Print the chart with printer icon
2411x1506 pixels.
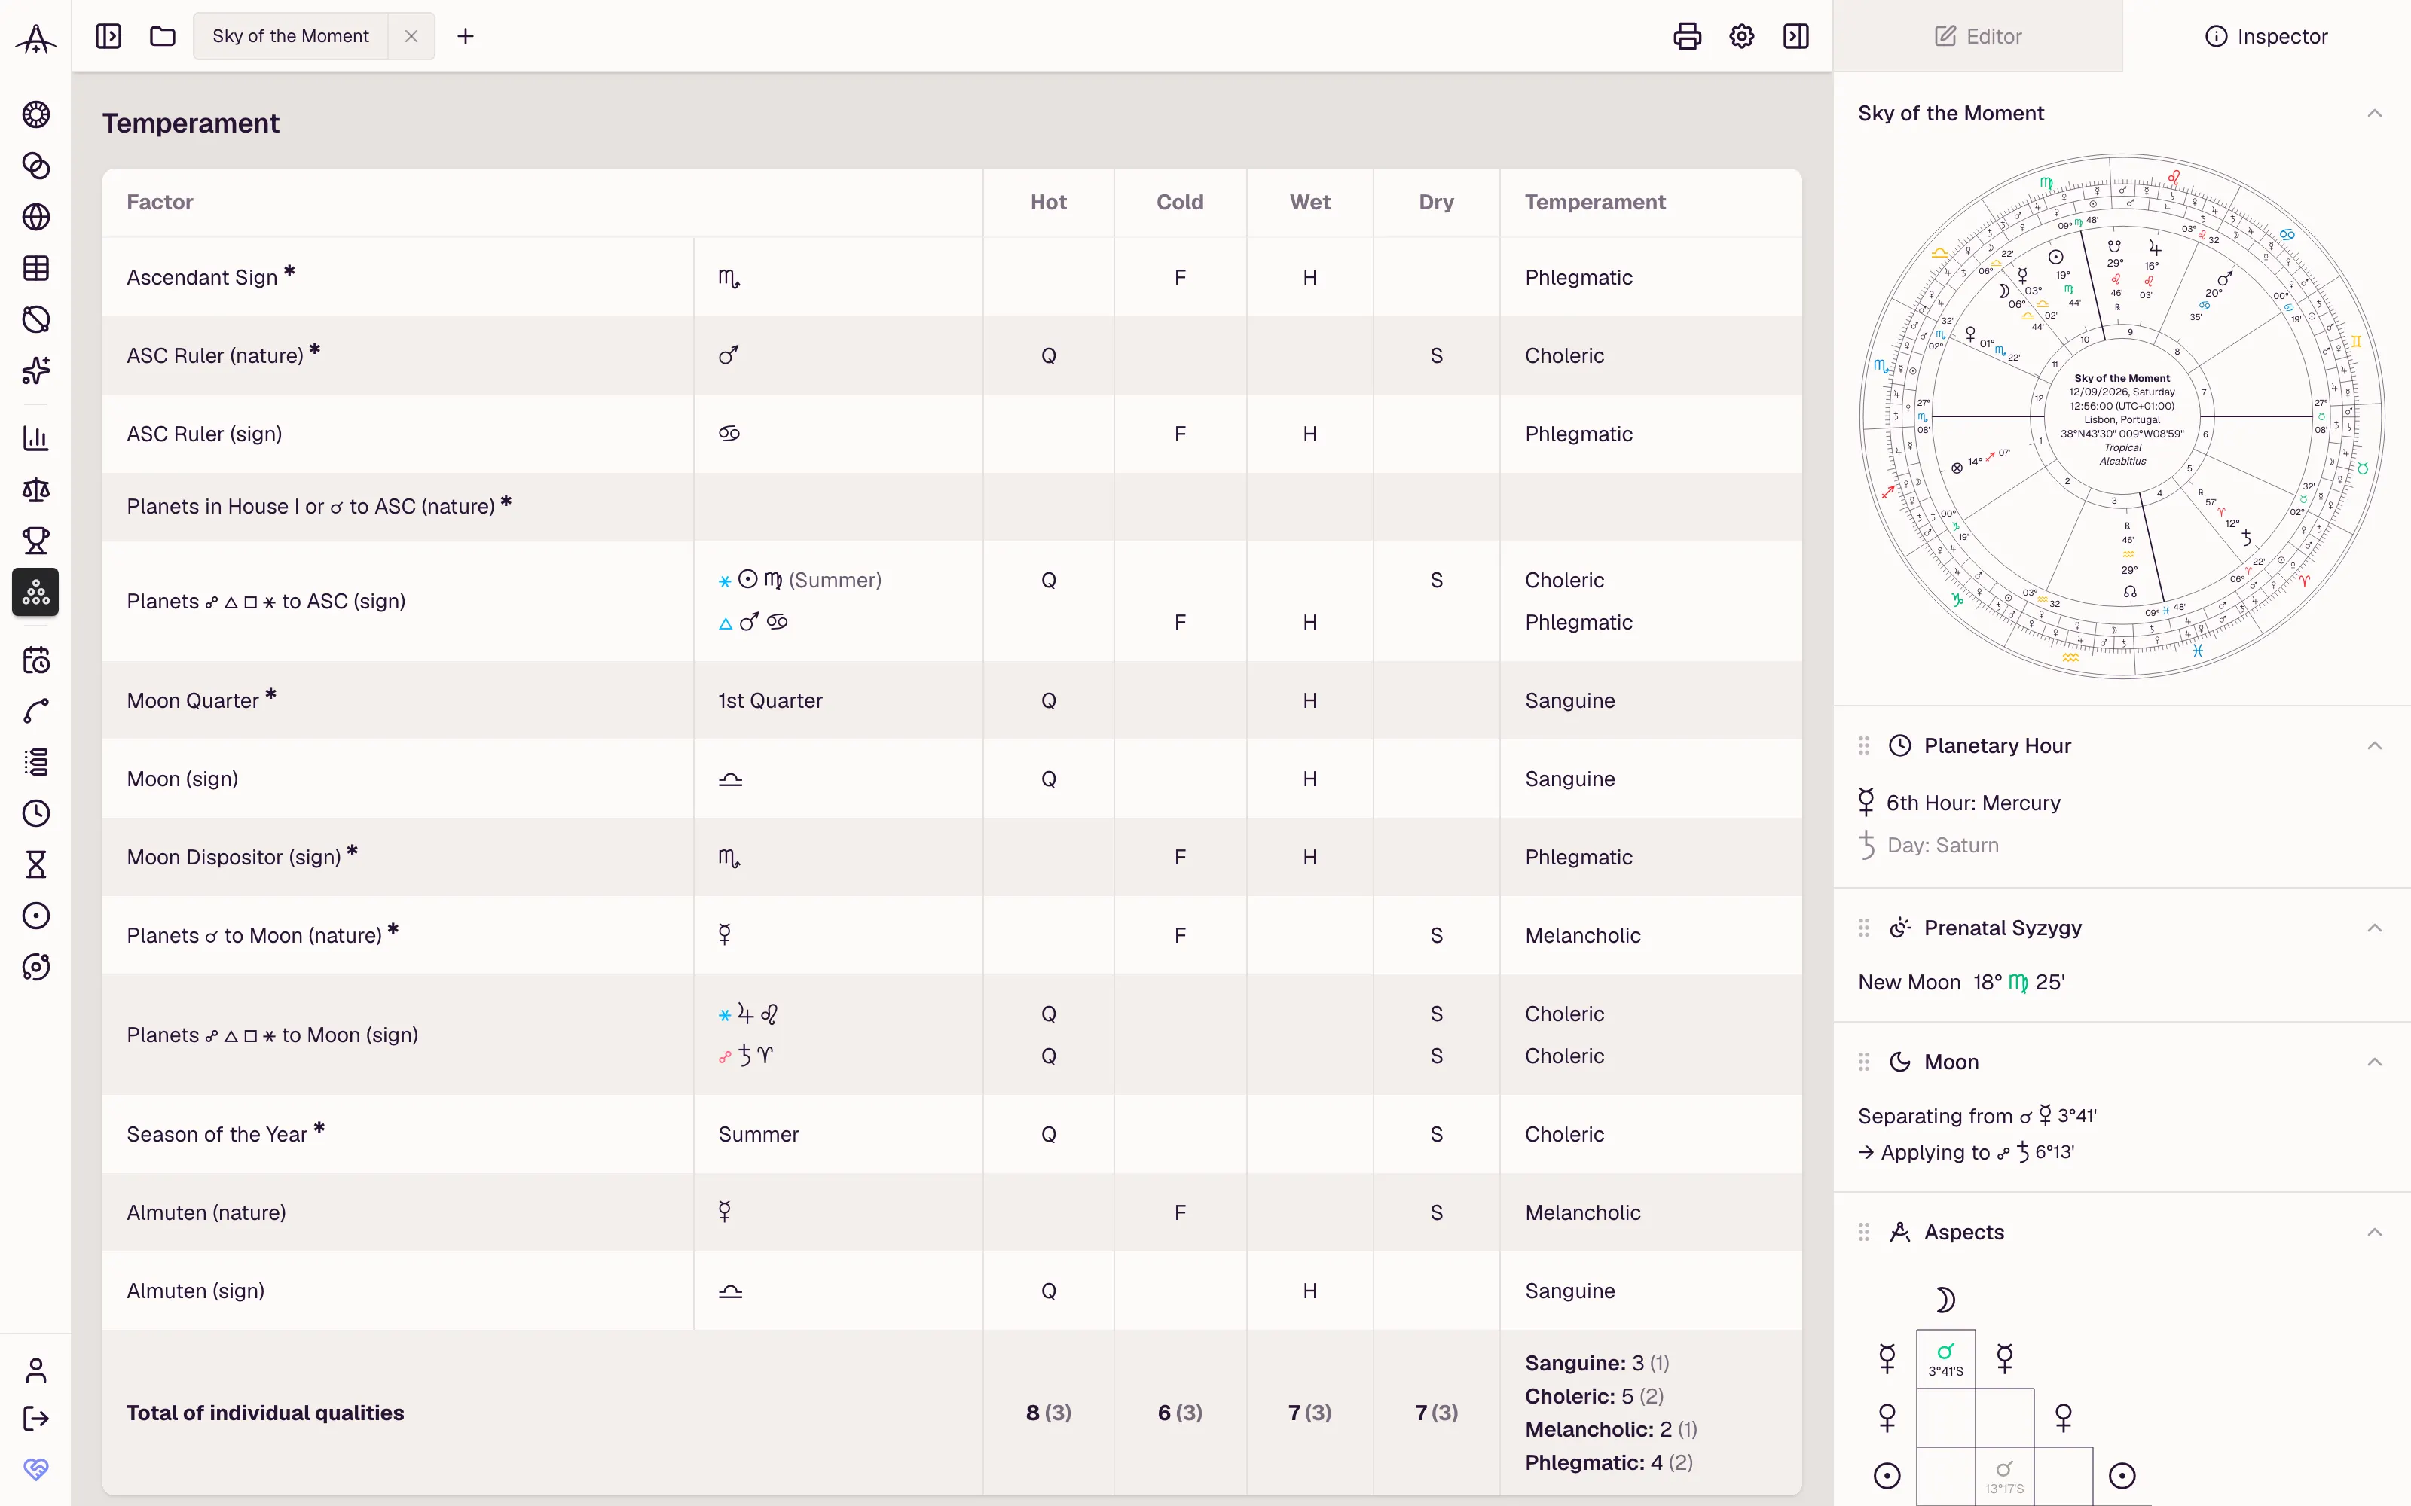pyautogui.click(x=1687, y=37)
